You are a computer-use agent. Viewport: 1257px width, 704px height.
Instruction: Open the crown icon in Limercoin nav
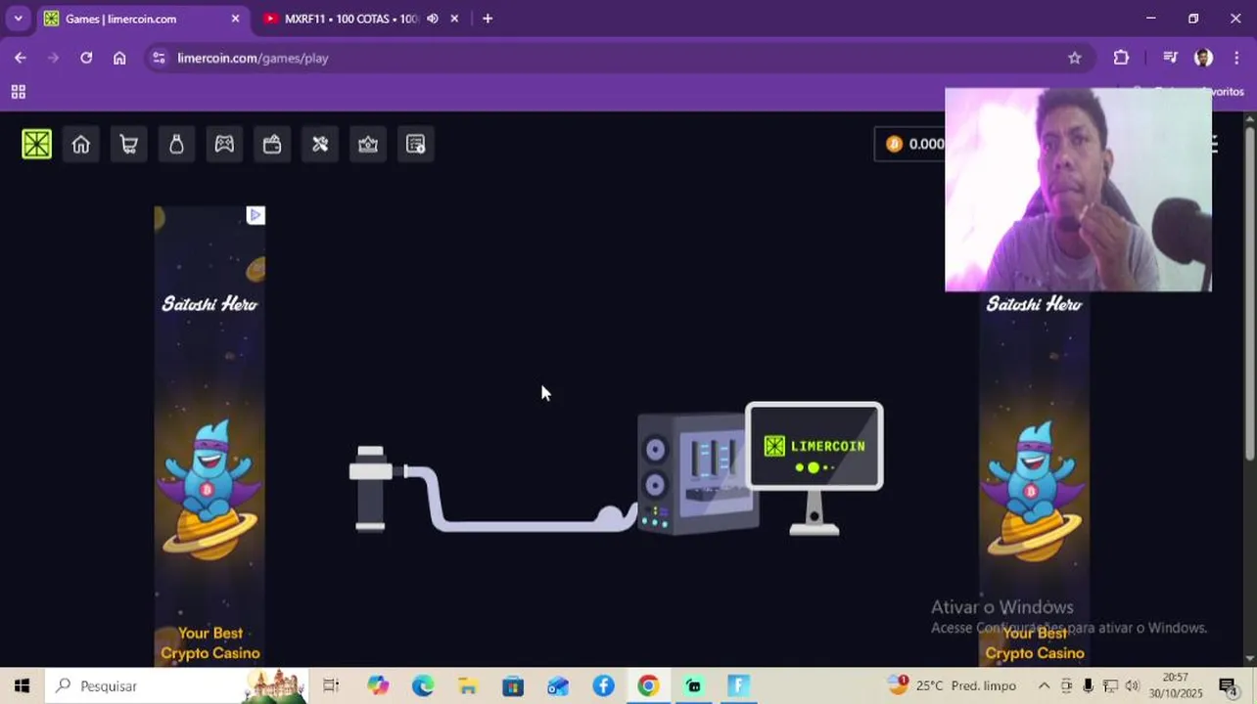tap(368, 145)
